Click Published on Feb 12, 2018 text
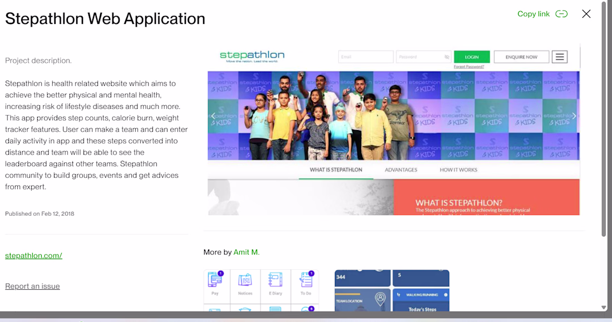 40,214
